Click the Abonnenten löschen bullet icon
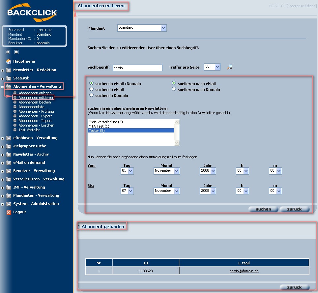This screenshot has width=318, height=293. (x=15, y=103)
